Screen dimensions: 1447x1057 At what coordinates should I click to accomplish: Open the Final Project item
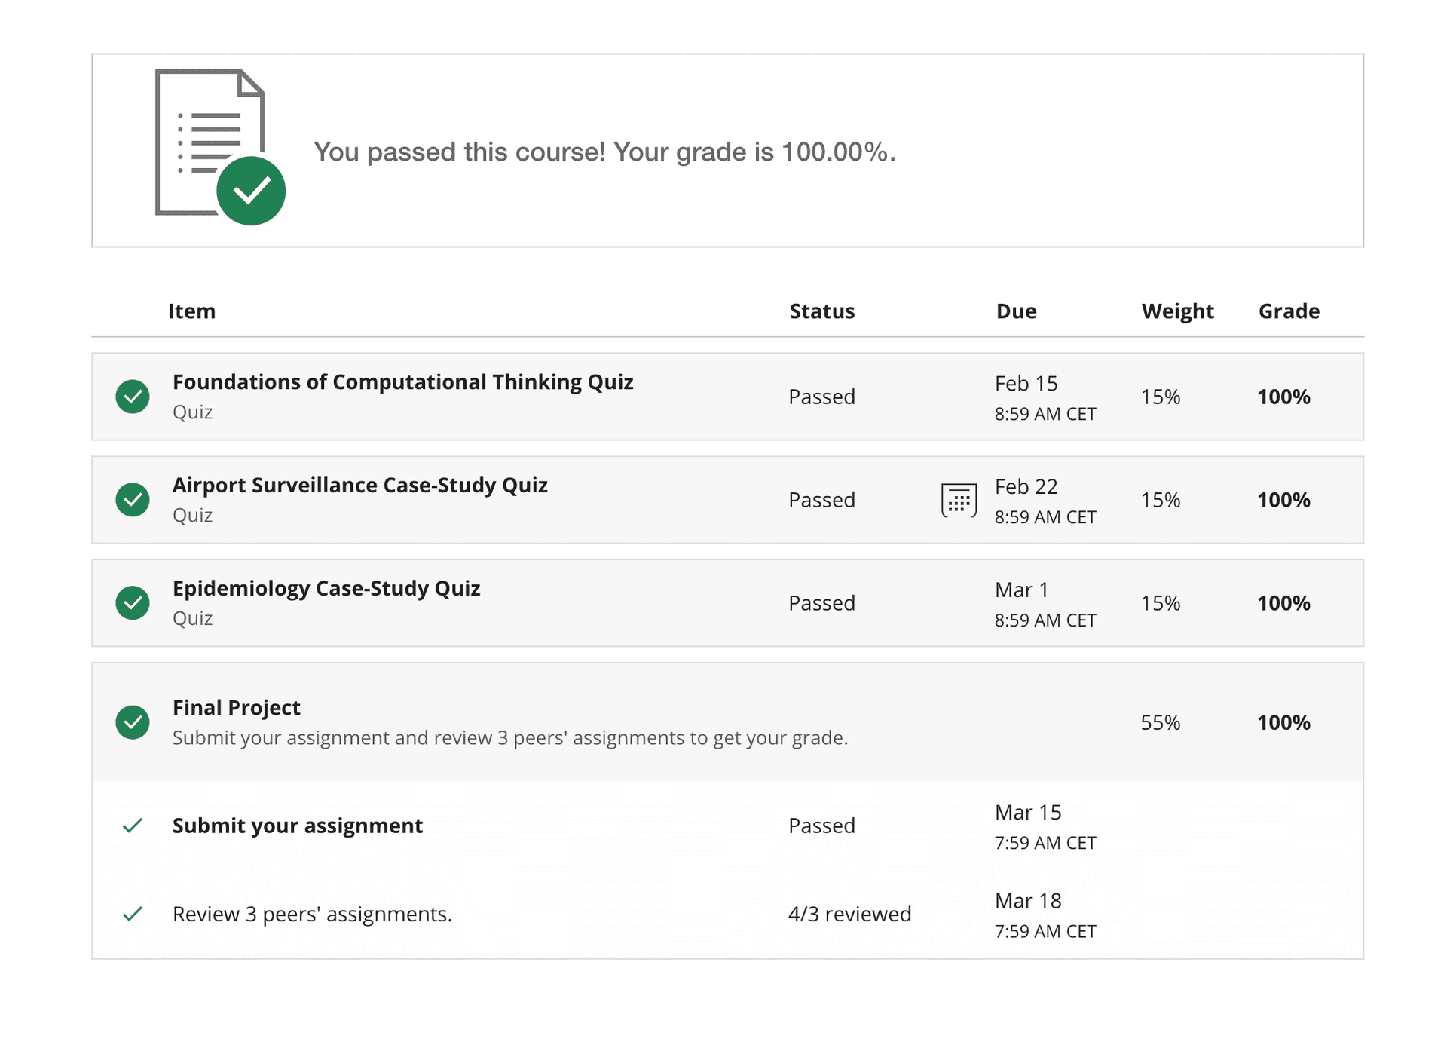[x=236, y=708]
